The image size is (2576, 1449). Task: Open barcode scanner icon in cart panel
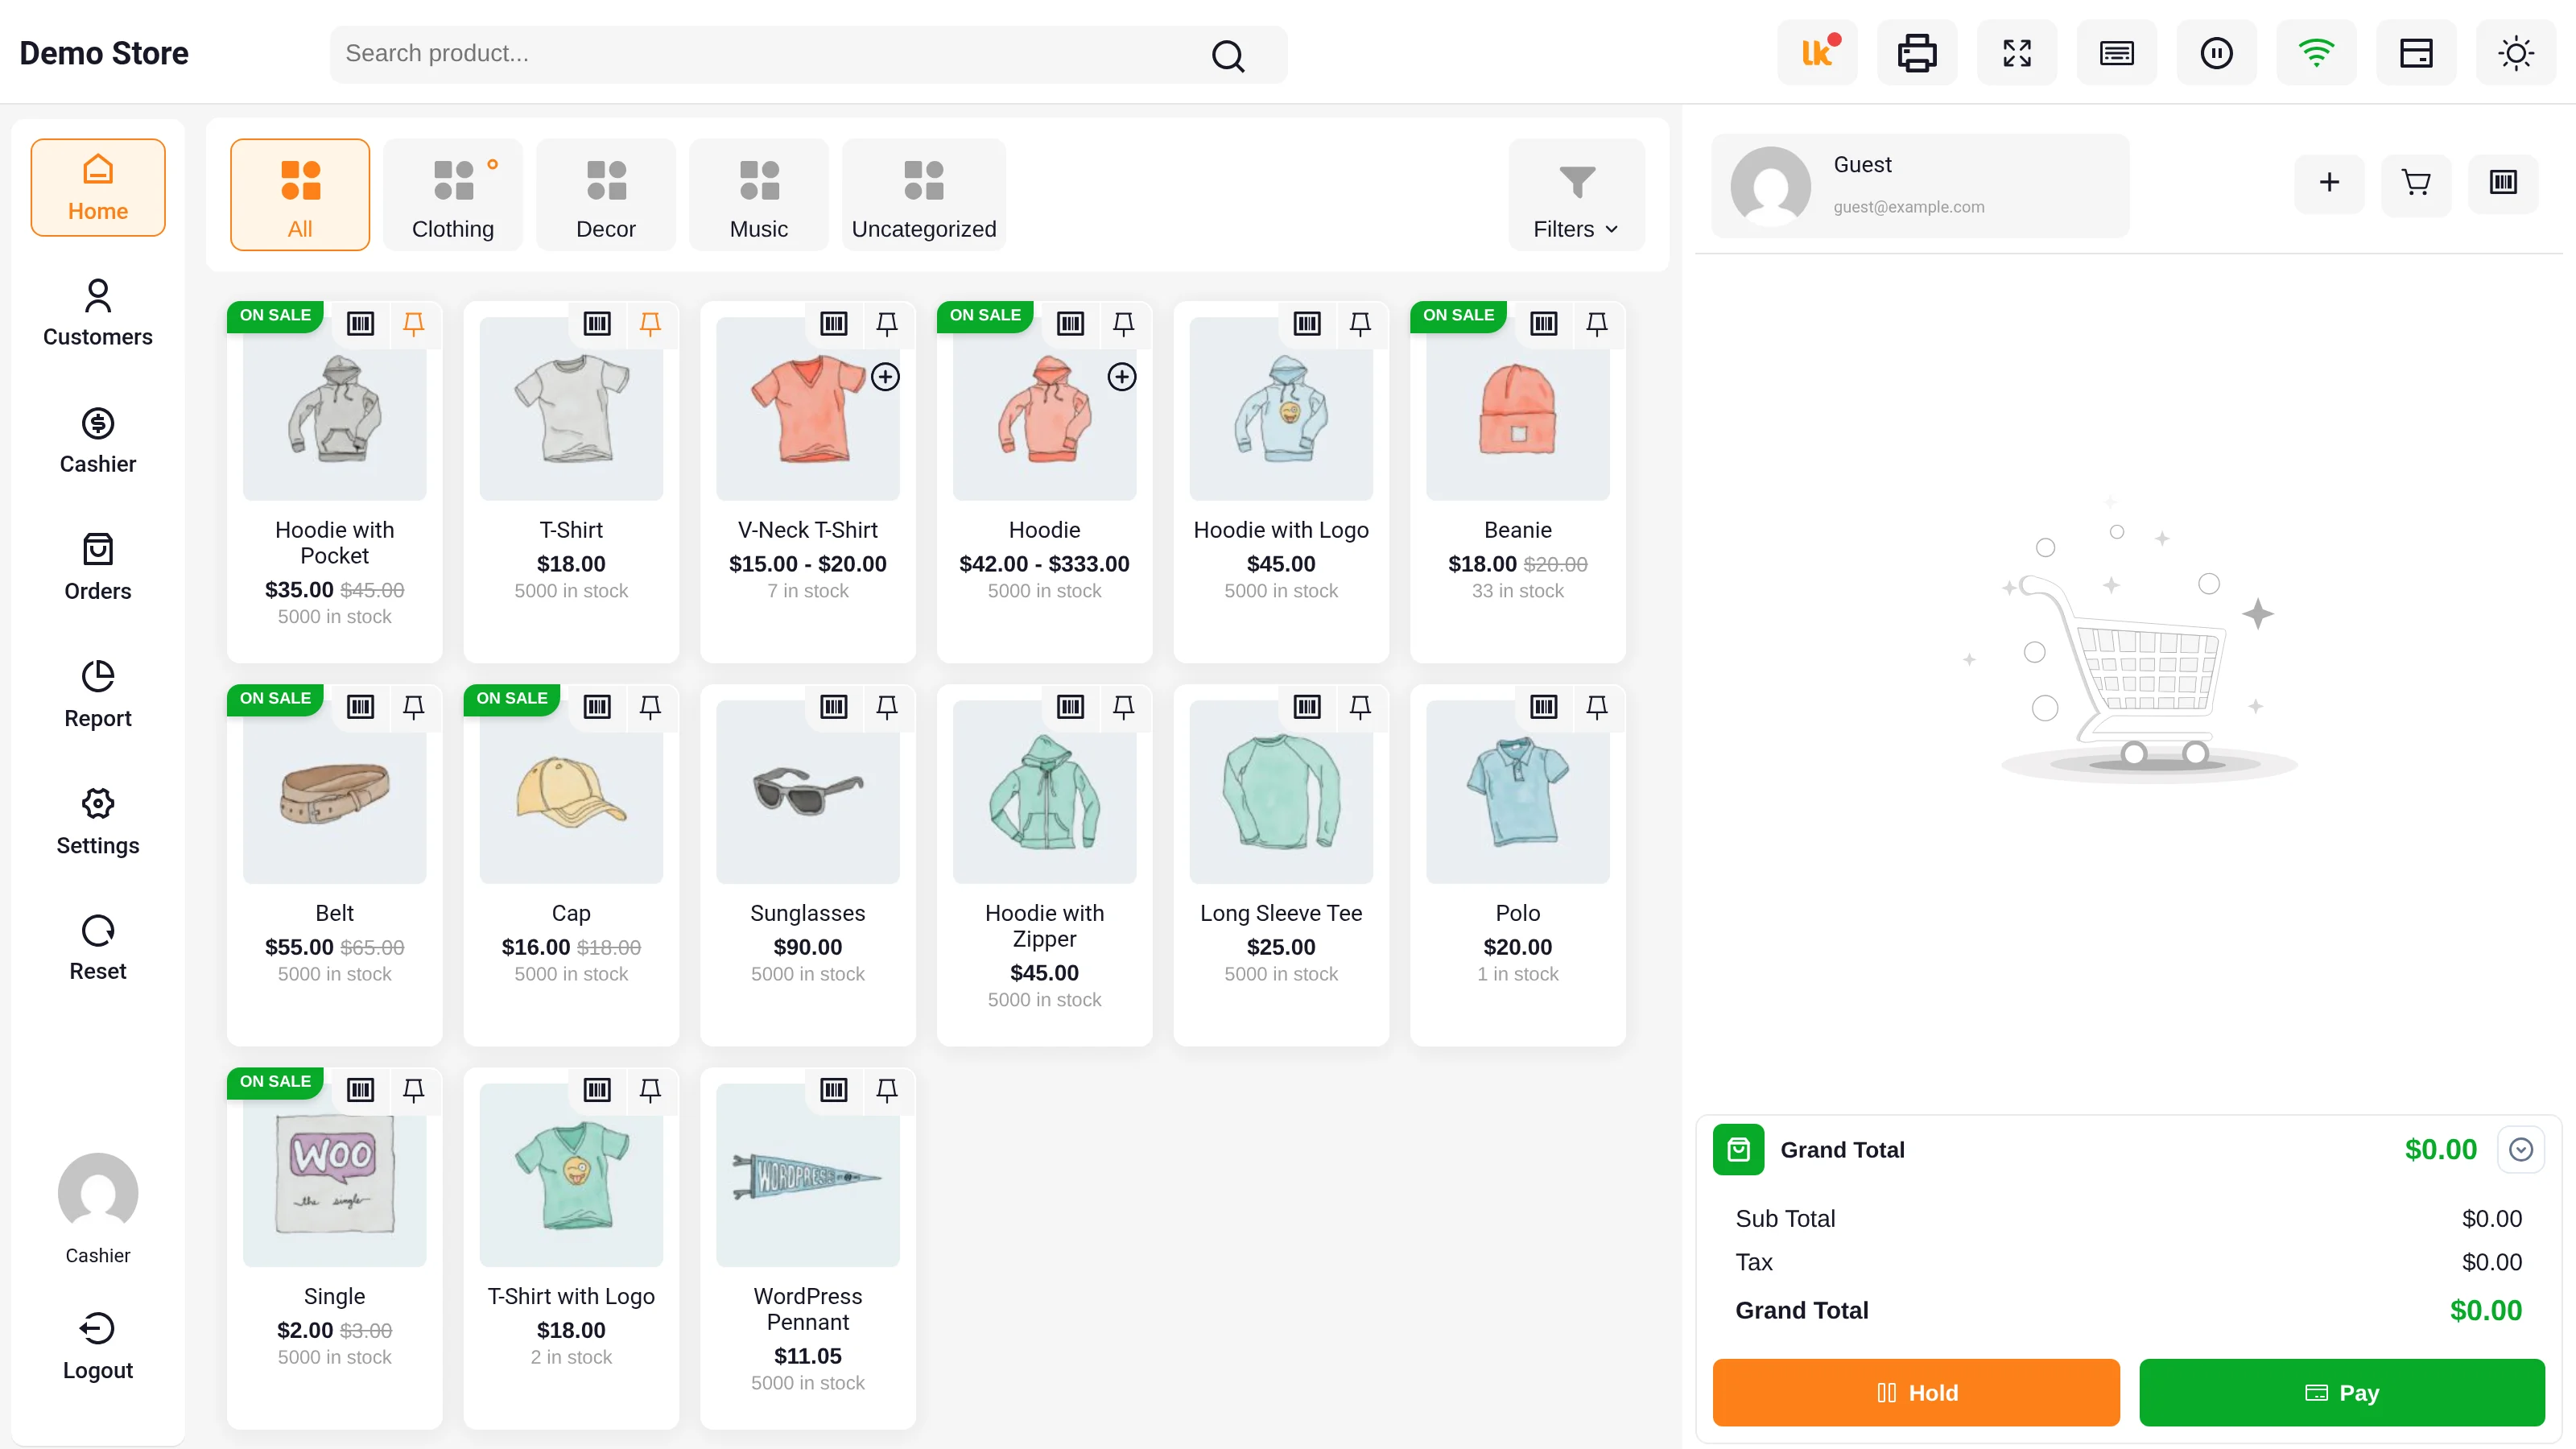[2503, 183]
